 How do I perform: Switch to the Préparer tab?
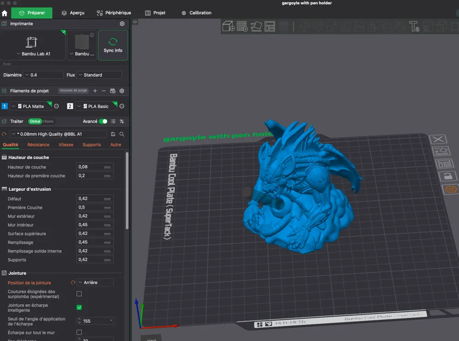(32, 13)
